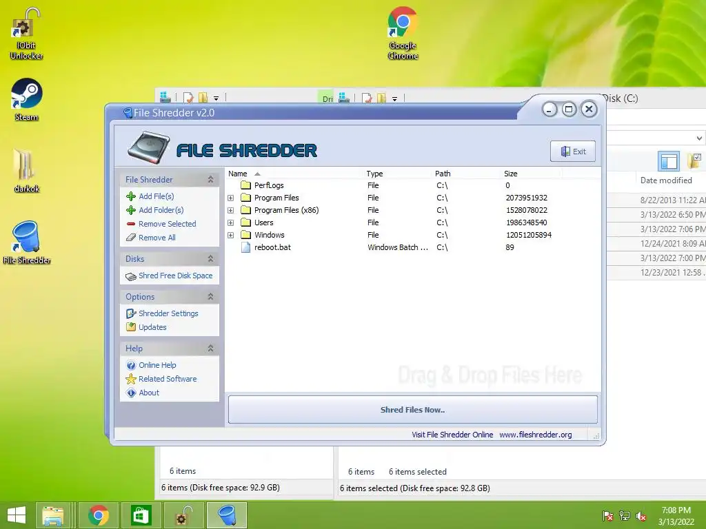Toggle preview pane icon in Explorer window
The width and height of the screenshot is (706, 529).
click(669, 161)
